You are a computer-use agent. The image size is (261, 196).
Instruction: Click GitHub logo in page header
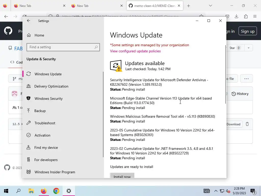(x=8, y=31)
